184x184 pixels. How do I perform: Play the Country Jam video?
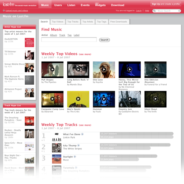(x=130, y=99)
